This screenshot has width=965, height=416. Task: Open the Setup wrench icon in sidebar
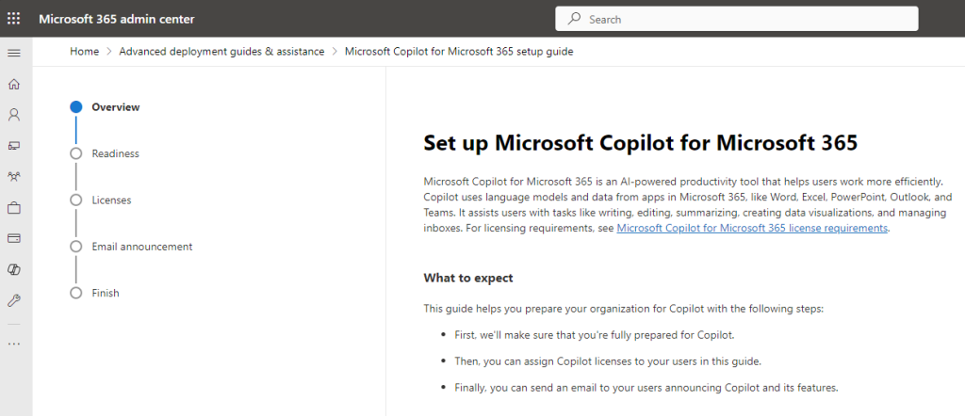pyautogui.click(x=13, y=300)
